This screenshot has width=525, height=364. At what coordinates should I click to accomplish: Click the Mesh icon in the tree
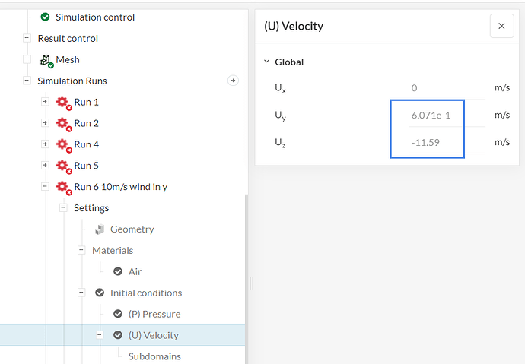46,60
